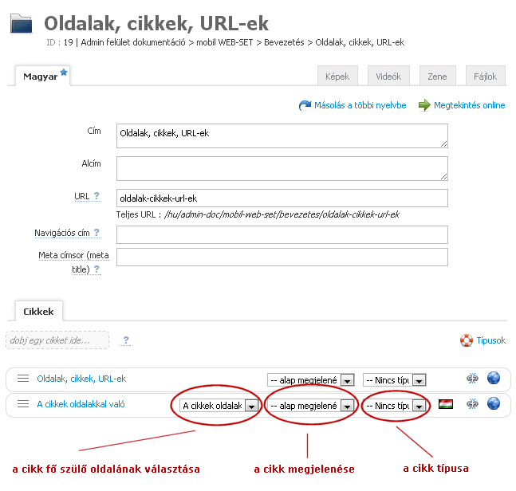Image resolution: width=516 pixels, height=491 pixels.
Task: Click the empty Alcím text field
Action: [282, 168]
